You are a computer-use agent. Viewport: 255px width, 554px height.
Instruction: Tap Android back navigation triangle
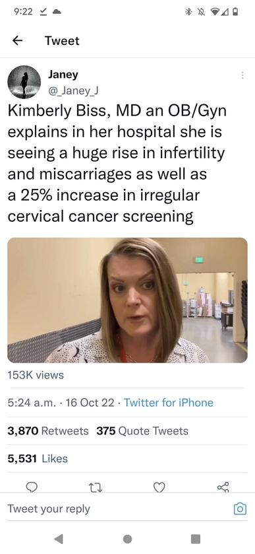(59, 538)
